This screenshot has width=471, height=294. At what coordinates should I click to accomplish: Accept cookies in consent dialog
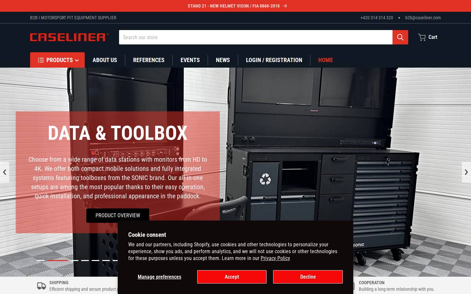point(232,277)
